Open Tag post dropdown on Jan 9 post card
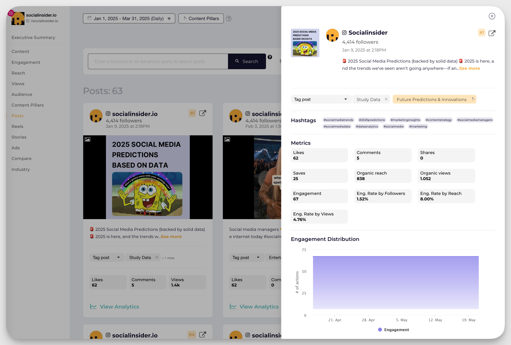 click(107, 257)
